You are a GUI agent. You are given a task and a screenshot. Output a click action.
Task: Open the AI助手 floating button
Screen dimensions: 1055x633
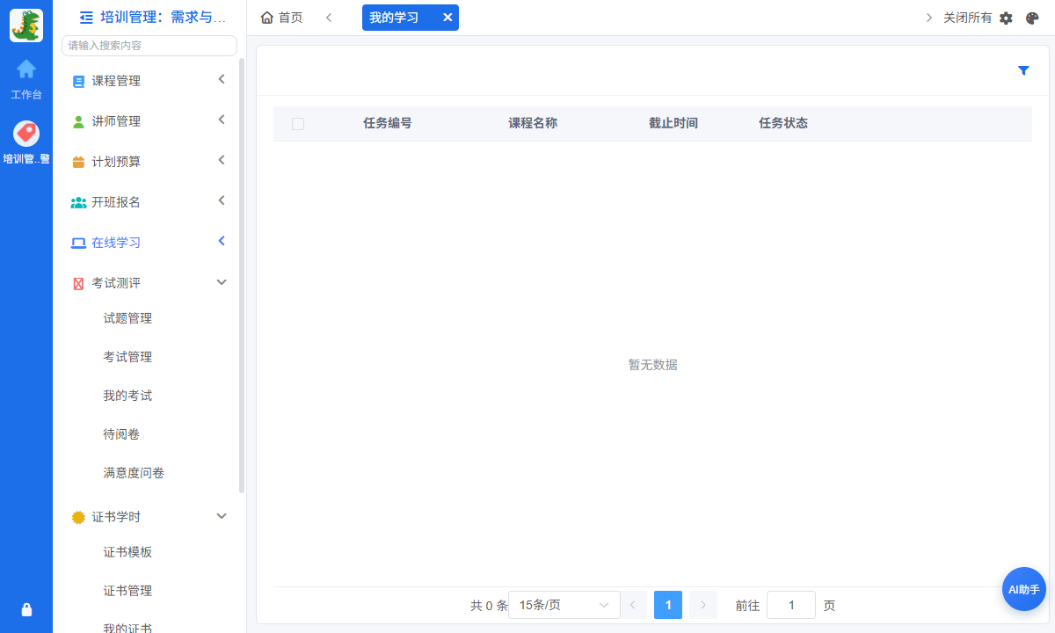click(x=1024, y=589)
